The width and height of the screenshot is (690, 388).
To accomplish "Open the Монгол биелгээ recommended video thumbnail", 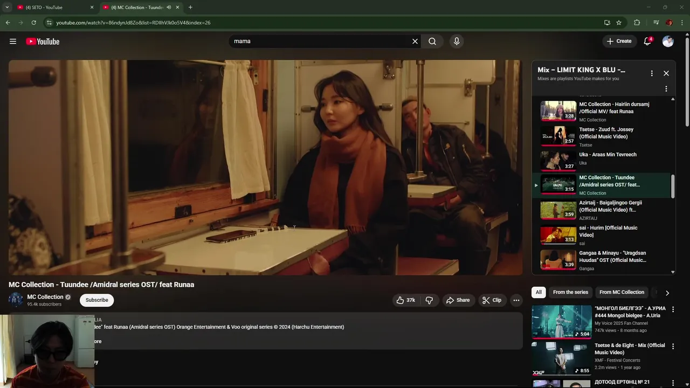I will [561, 322].
